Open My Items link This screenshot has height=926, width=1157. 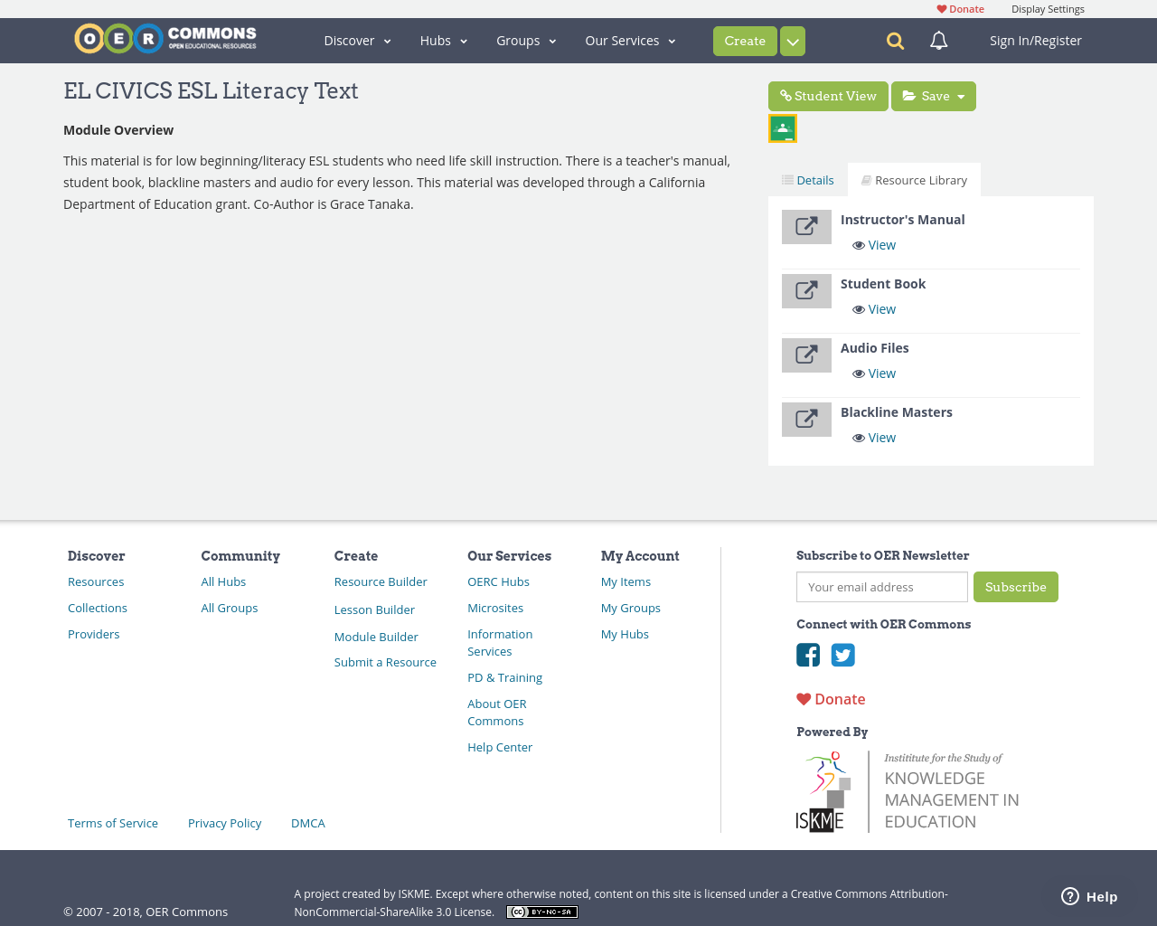(x=626, y=581)
